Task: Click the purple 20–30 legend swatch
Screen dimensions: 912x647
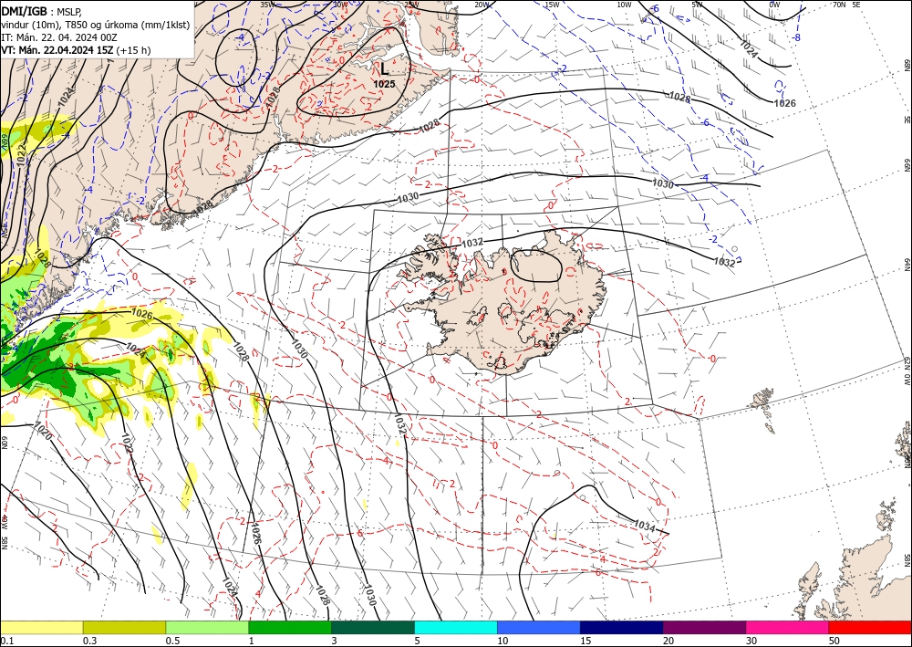Action: [x=704, y=627]
